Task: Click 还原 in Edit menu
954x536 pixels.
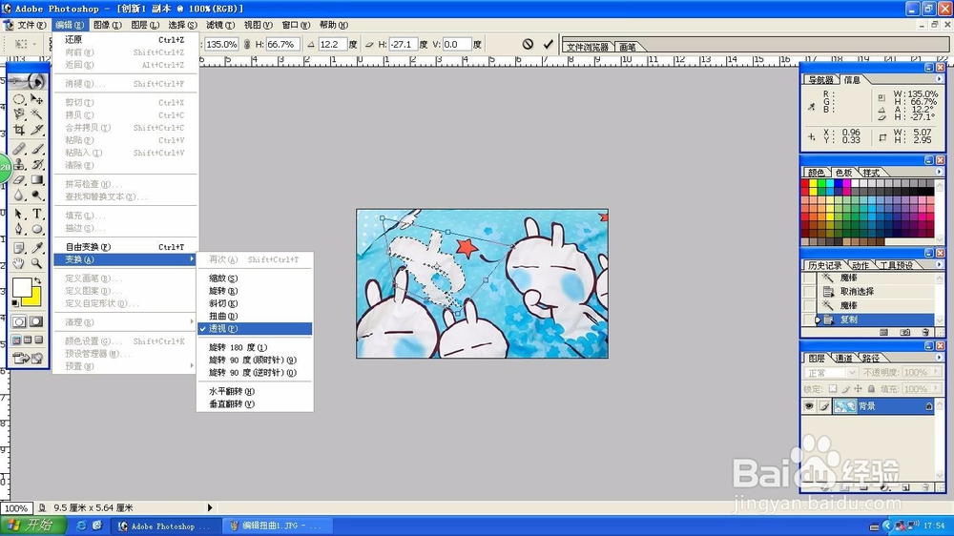Action: click(125, 39)
